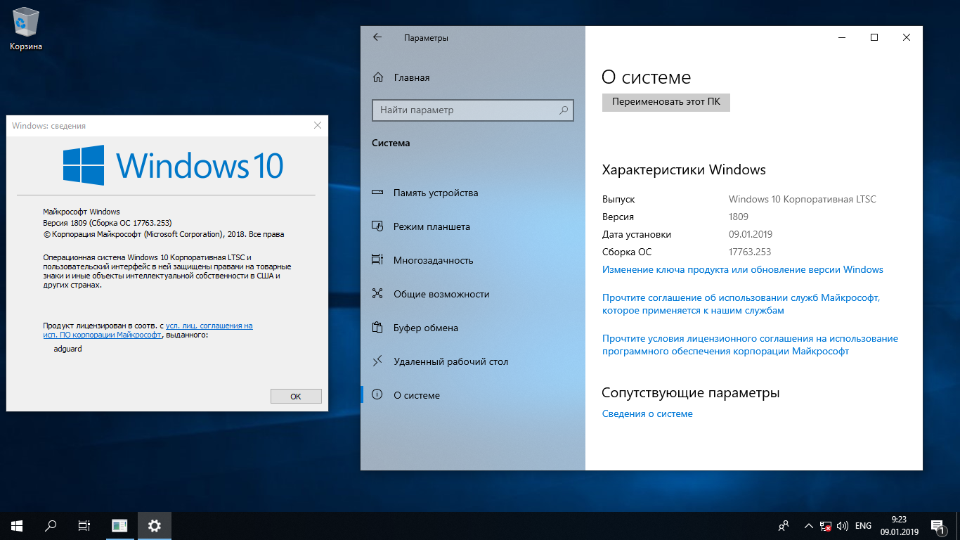Click the Память устройства storage icon
The height and width of the screenshot is (540, 960).
377,193
